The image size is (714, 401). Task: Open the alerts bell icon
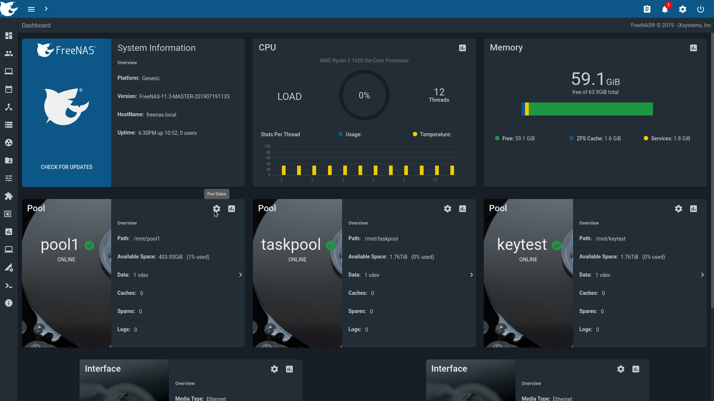[x=665, y=9]
